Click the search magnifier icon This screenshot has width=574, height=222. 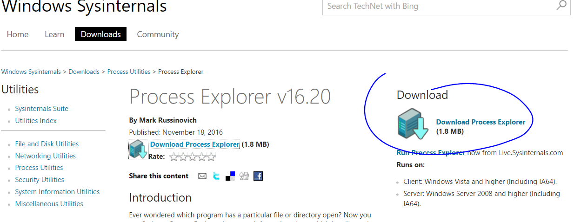click(x=561, y=6)
